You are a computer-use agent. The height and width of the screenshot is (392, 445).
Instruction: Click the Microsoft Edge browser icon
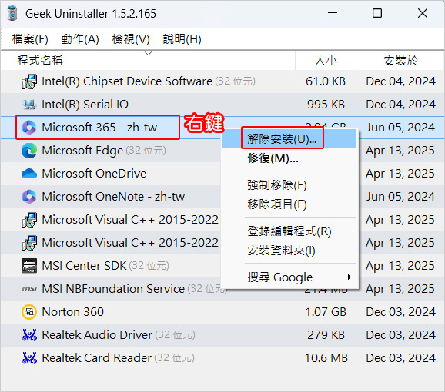pyautogui.click(x=29, y=151)
